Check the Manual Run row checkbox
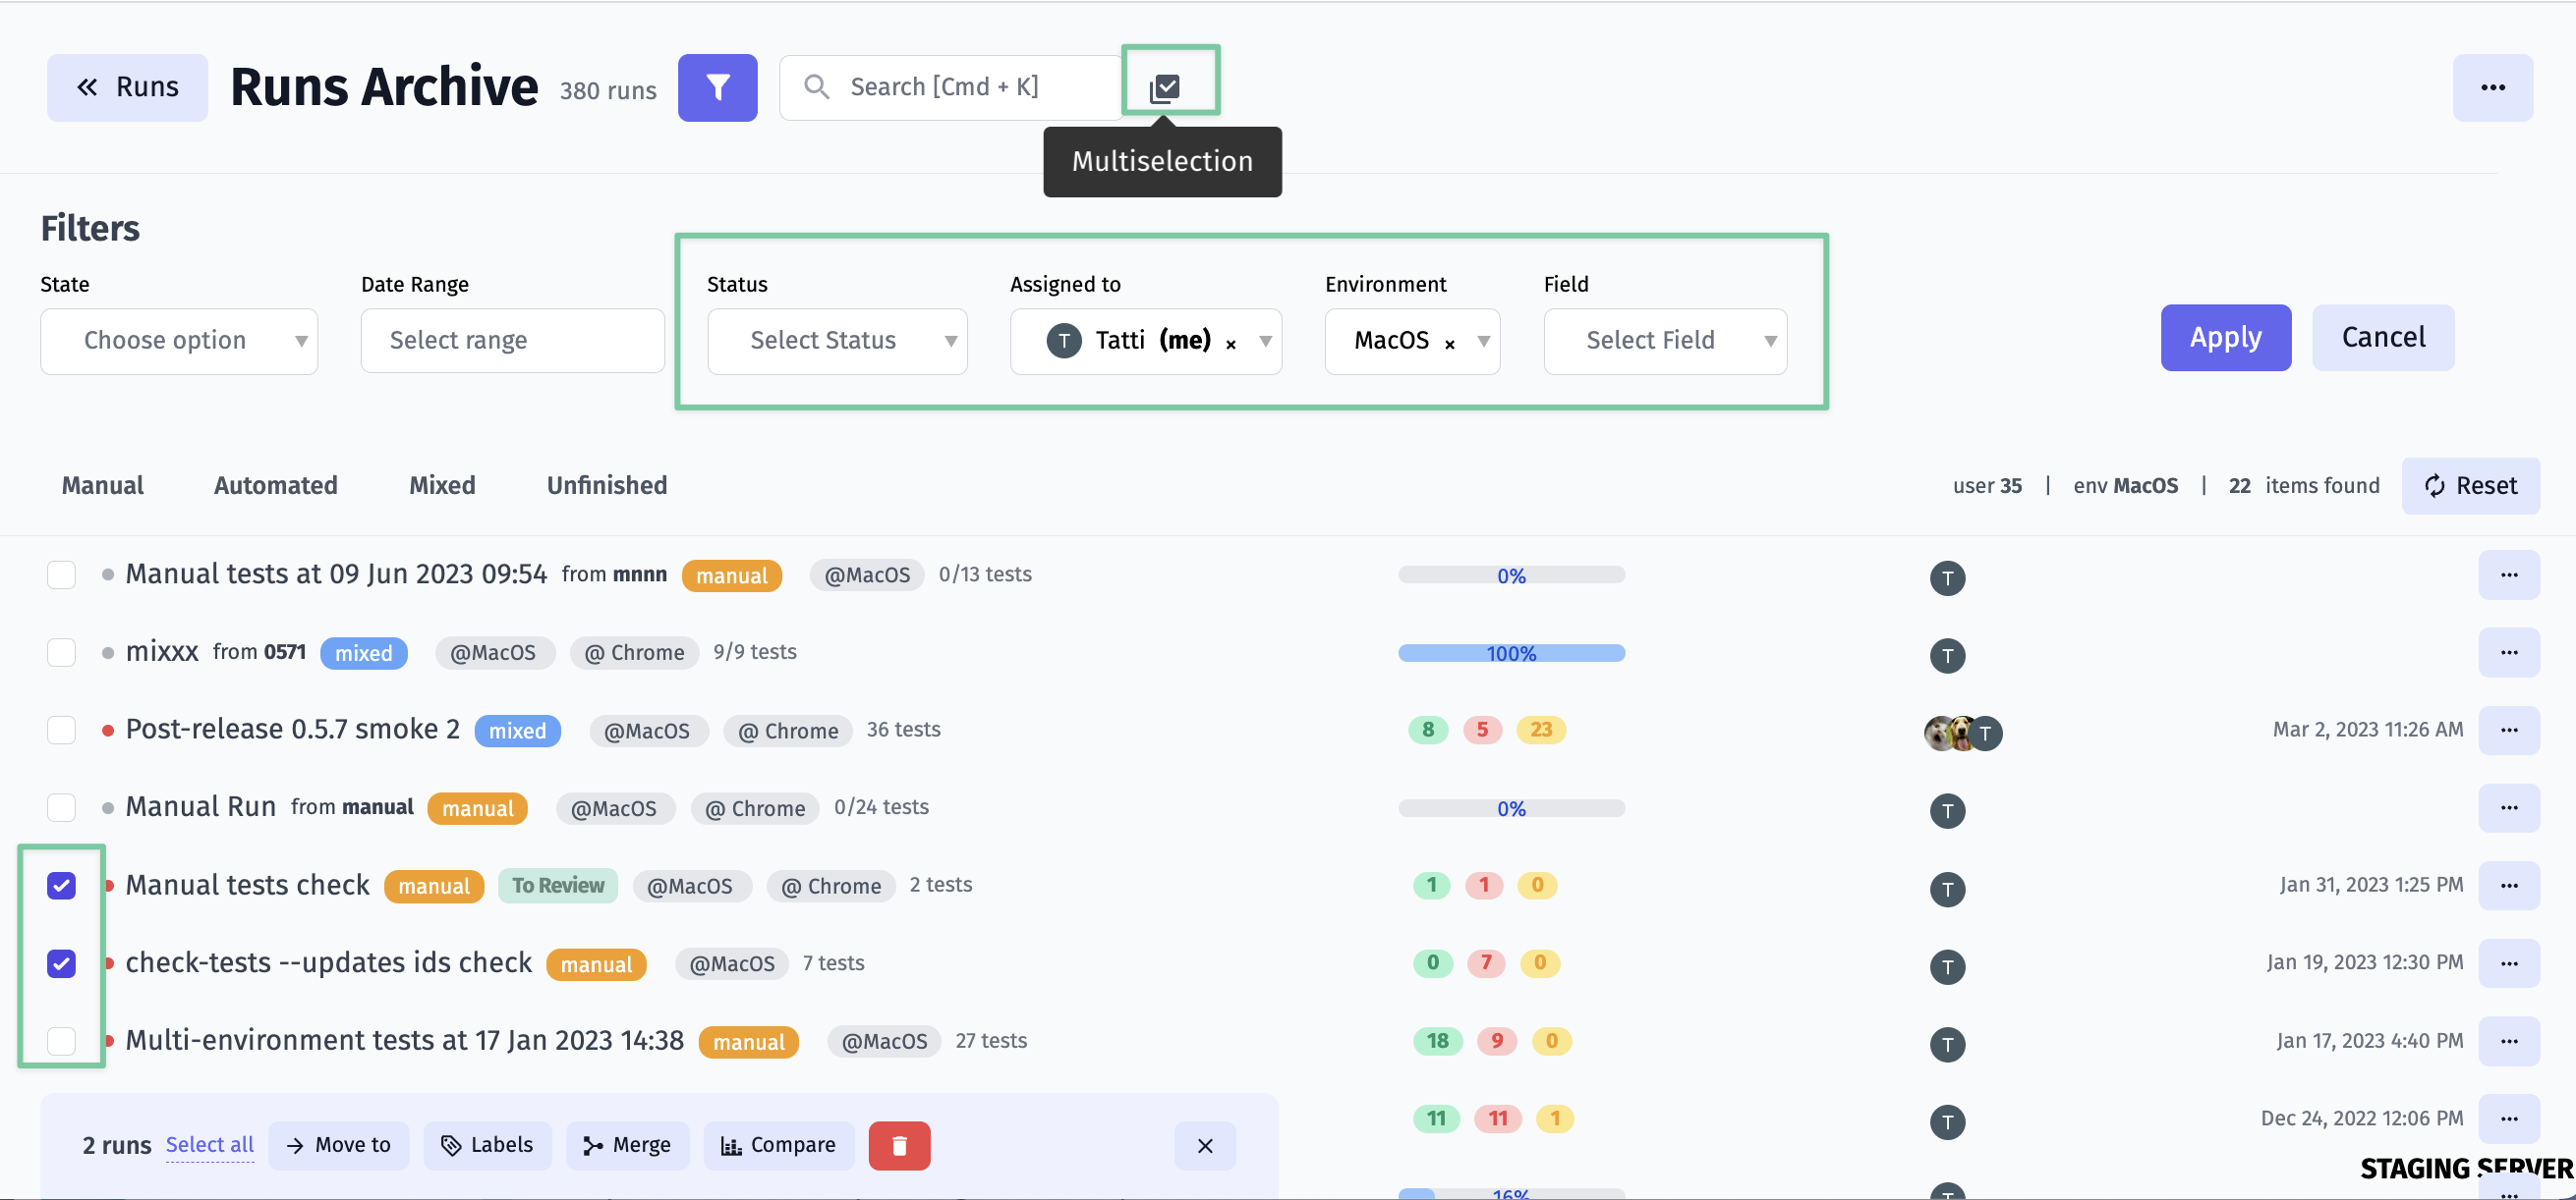Image resolution: width=2576 pixels, height=1200 pixels. click(x=61, y=807)
